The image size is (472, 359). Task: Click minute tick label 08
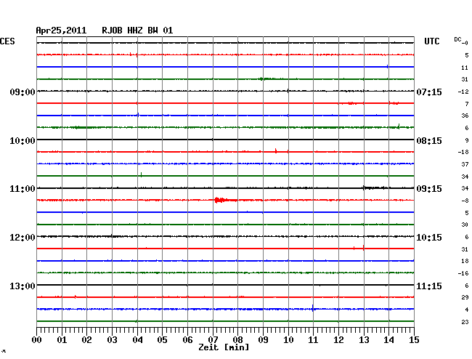click(237, 340)
